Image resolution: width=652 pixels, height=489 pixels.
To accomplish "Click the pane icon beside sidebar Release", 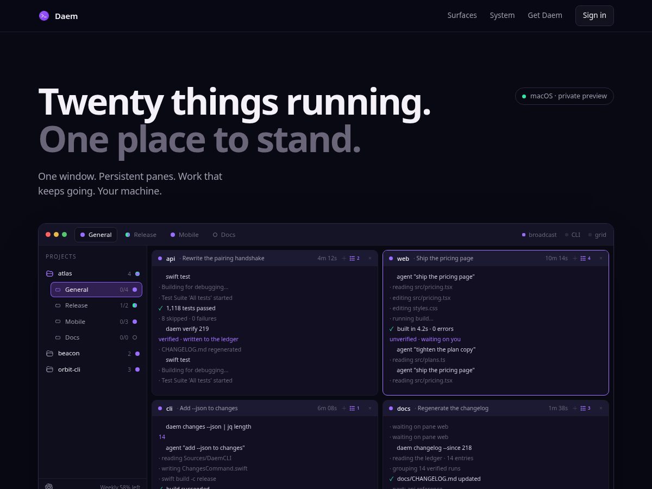I will tap(58, 305).
